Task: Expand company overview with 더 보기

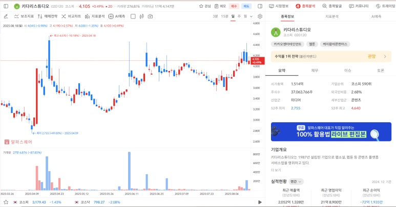Action: 276,170
